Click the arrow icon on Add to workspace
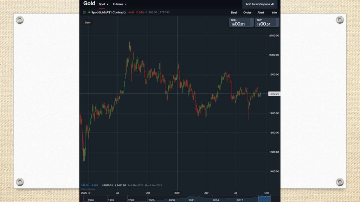Viewport: 360px width, 202px height. (273, 4)
